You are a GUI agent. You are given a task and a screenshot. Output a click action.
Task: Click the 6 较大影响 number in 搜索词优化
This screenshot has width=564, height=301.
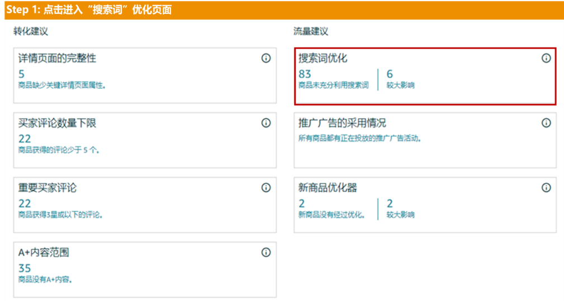390,74
